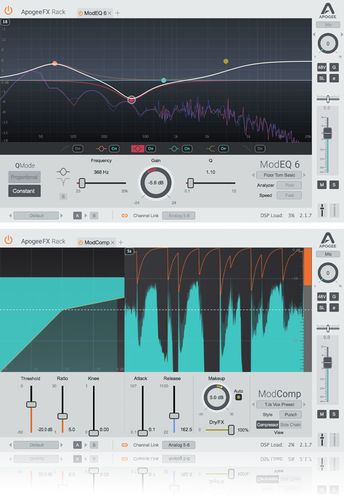Open the TJs Vox Preset dropdown
The height and width of the screenshot is (495, 344).
(279, 405)
